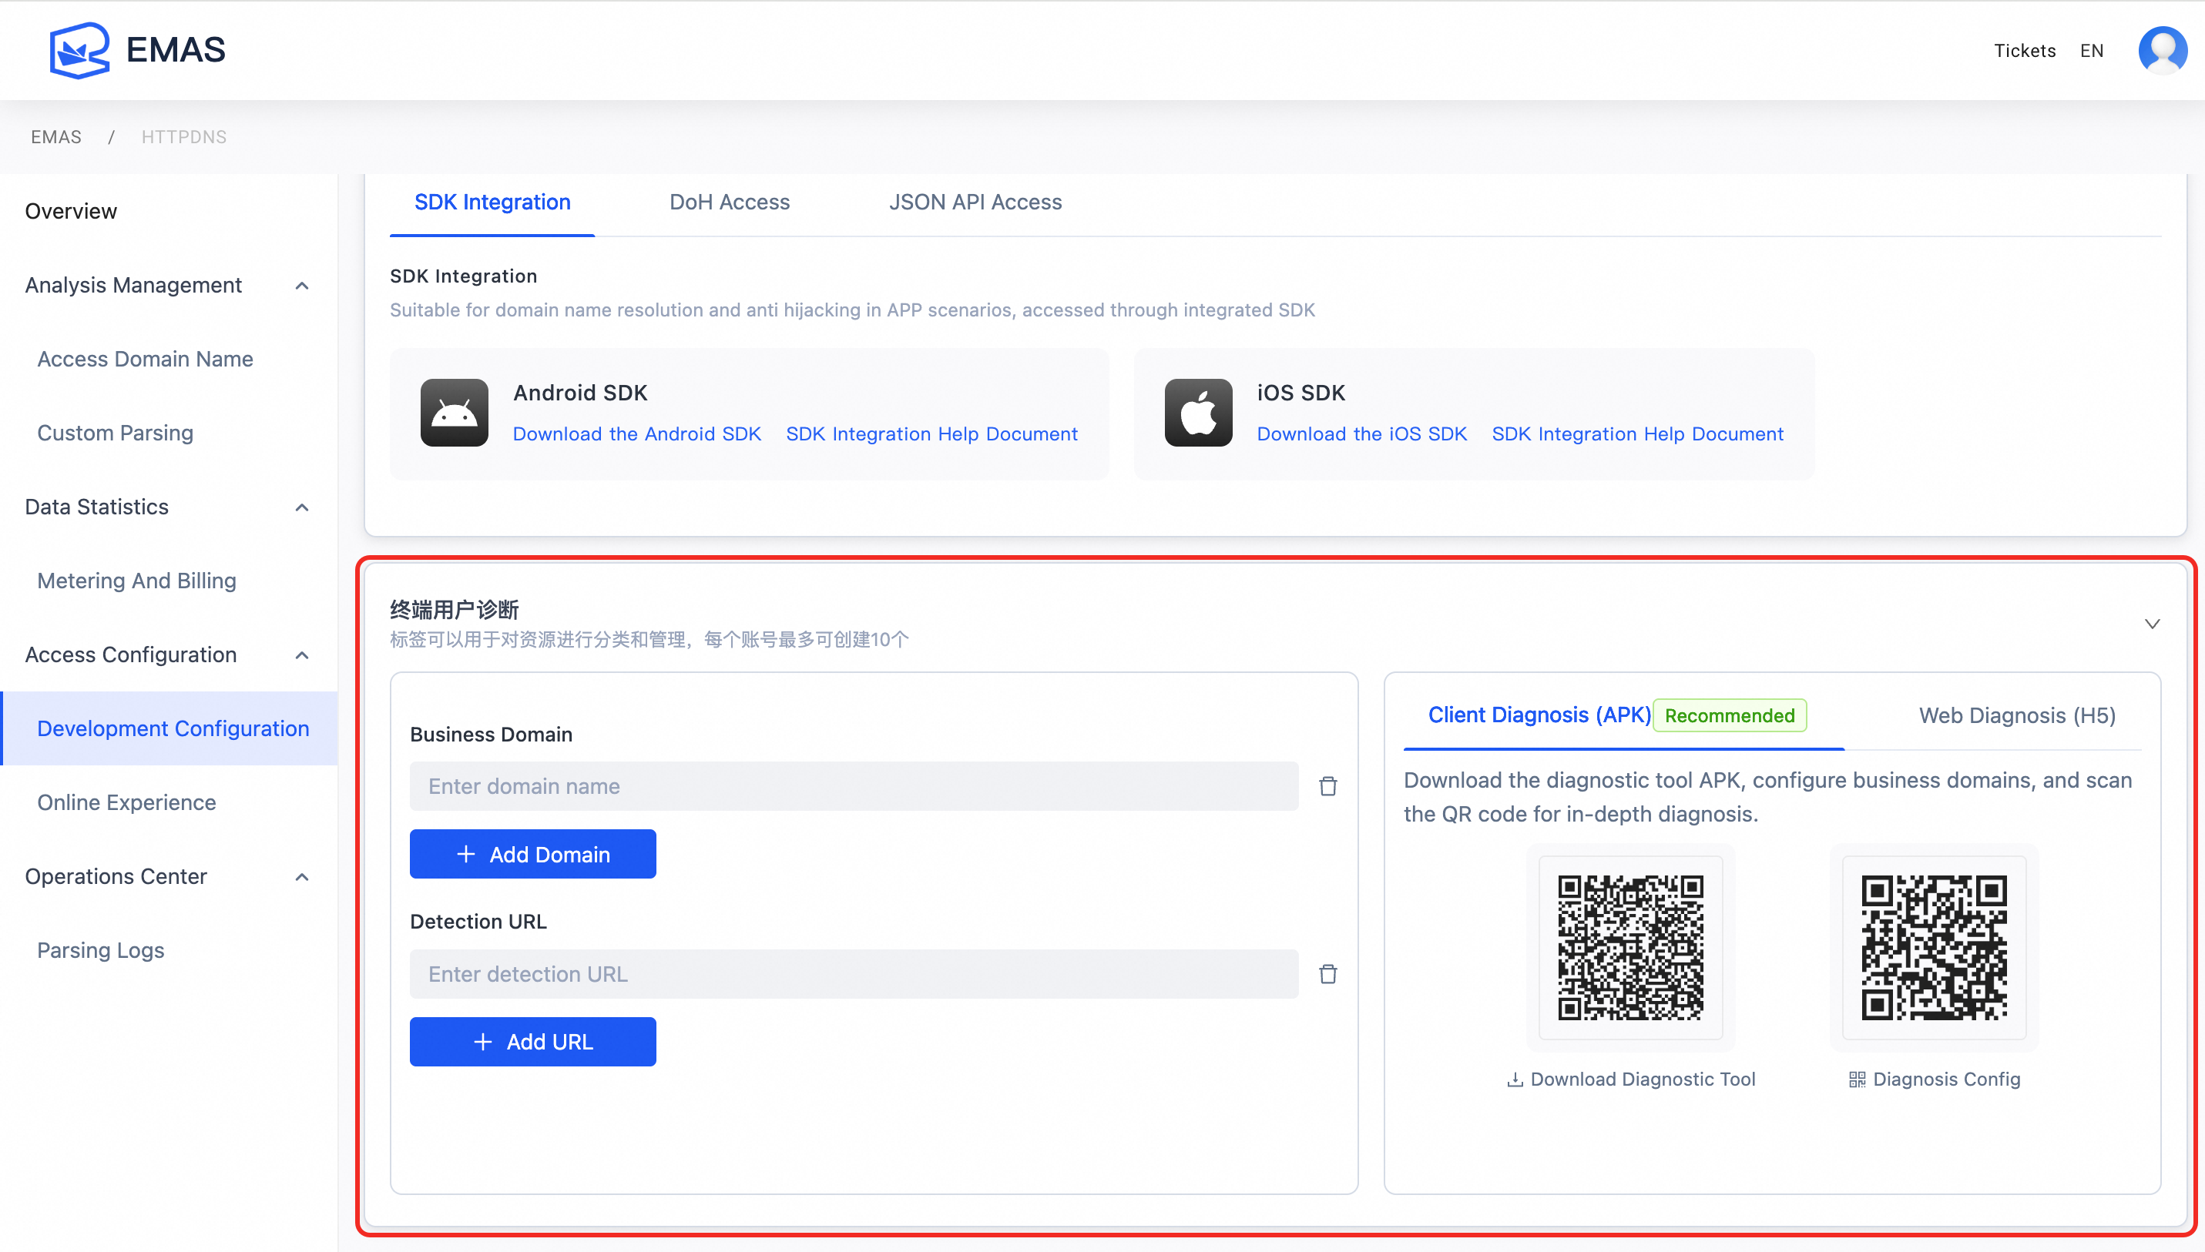The image size is (2205, 1252).
Task: Open Custom Parsing page
Action: (x=116, y=434)
